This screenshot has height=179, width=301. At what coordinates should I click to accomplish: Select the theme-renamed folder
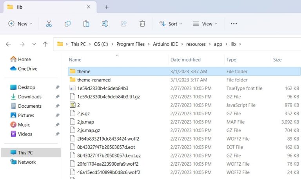tap(184, 80)
